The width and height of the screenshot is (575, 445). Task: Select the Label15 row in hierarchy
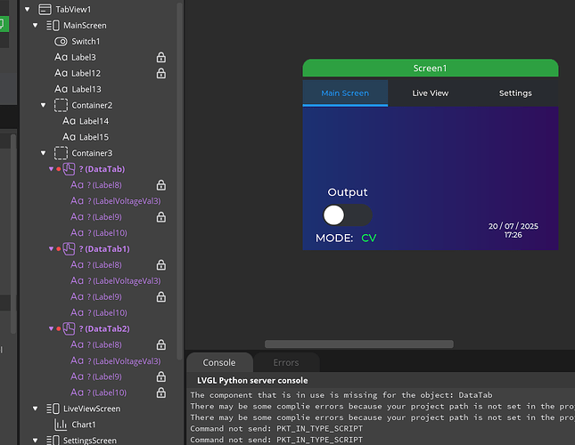pos(97,137)
